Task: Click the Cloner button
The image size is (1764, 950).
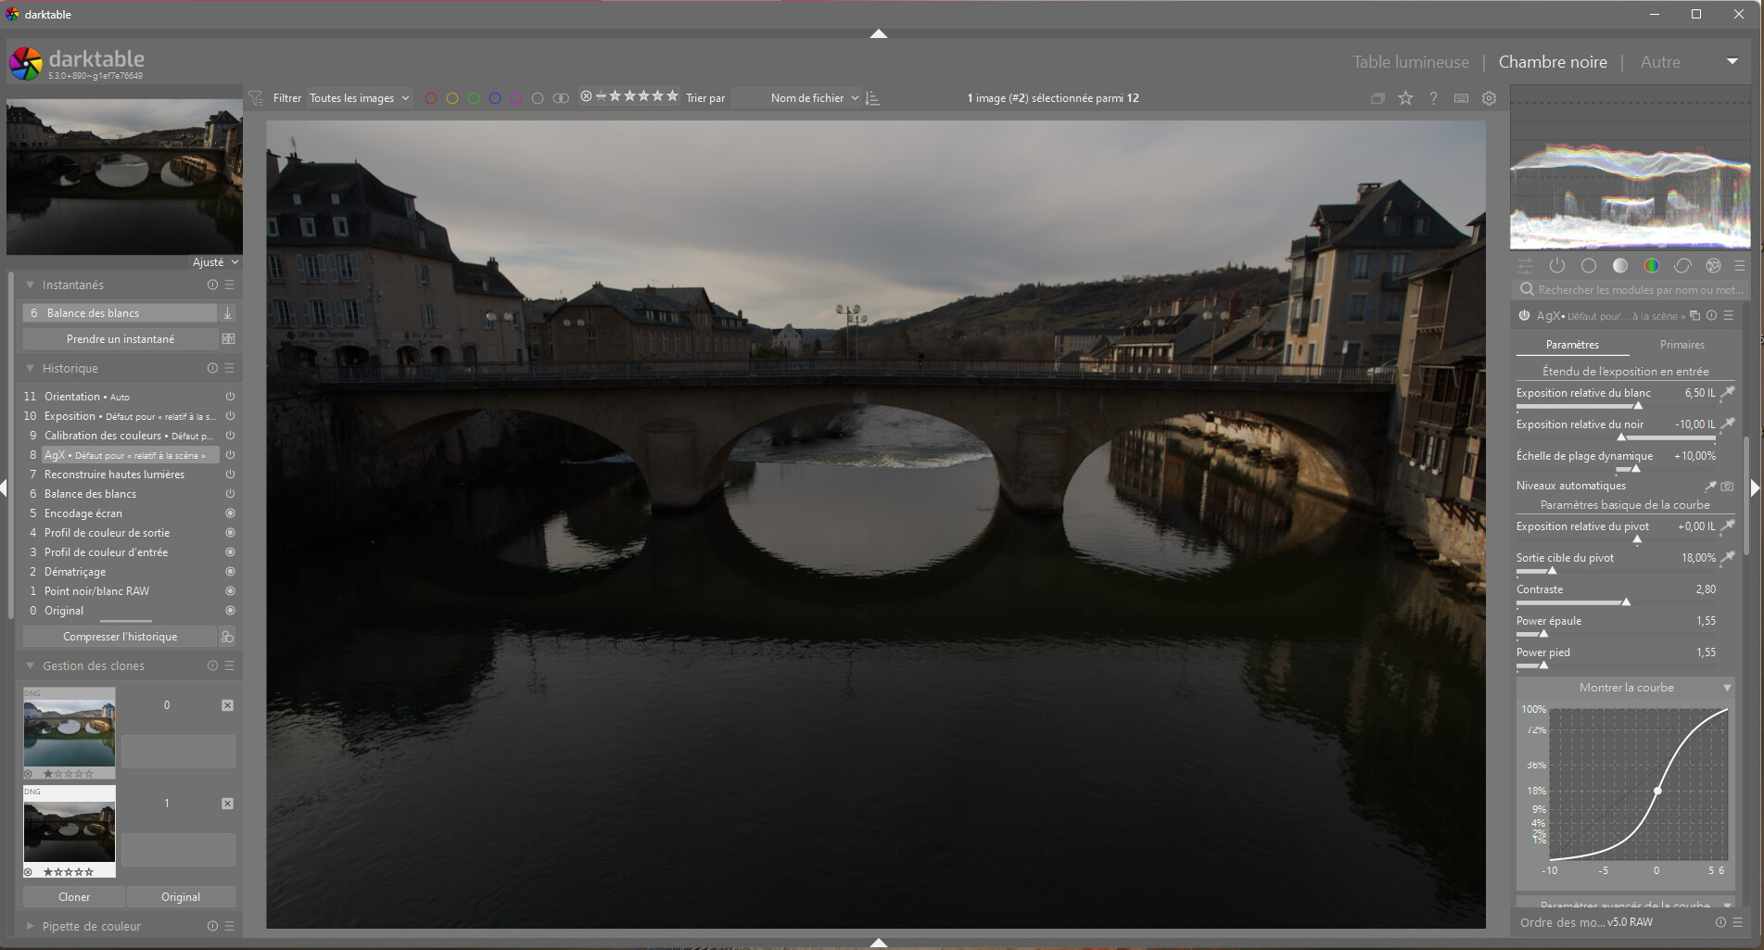Action: point(74,897)
